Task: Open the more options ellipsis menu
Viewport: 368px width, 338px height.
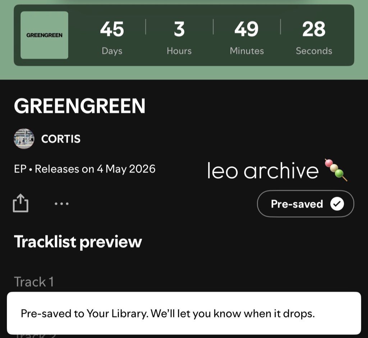Action: click(x=61, y=203)
